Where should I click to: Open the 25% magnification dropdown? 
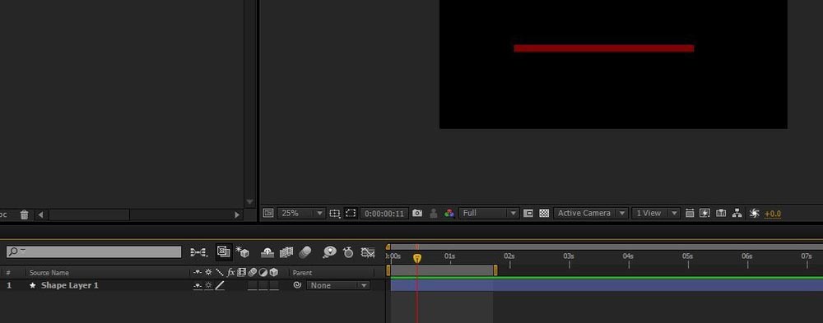coord(301,213)
